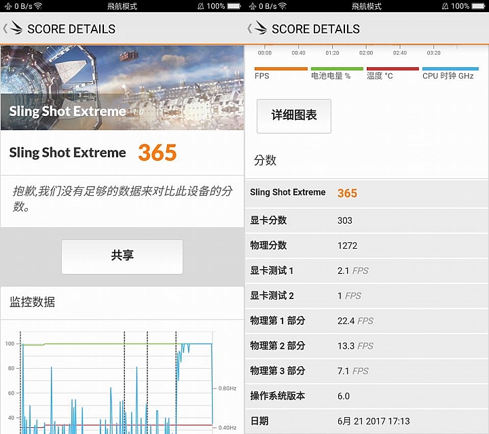Tap the blue CPU 时钟 GHz legend bar
489x434 pixels.
pyautogui.click(x=450, y=68)
